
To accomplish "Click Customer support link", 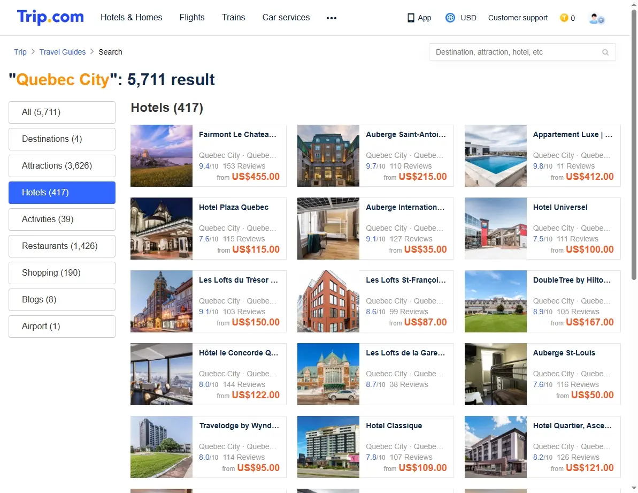I will click(x=518, y=18).
